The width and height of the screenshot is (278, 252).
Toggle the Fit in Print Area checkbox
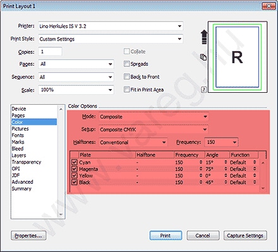[126, 90]
